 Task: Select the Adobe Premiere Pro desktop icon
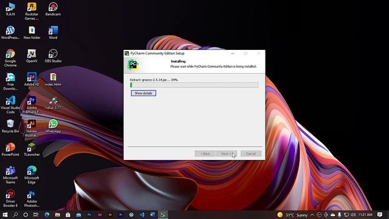coord(32,105)
